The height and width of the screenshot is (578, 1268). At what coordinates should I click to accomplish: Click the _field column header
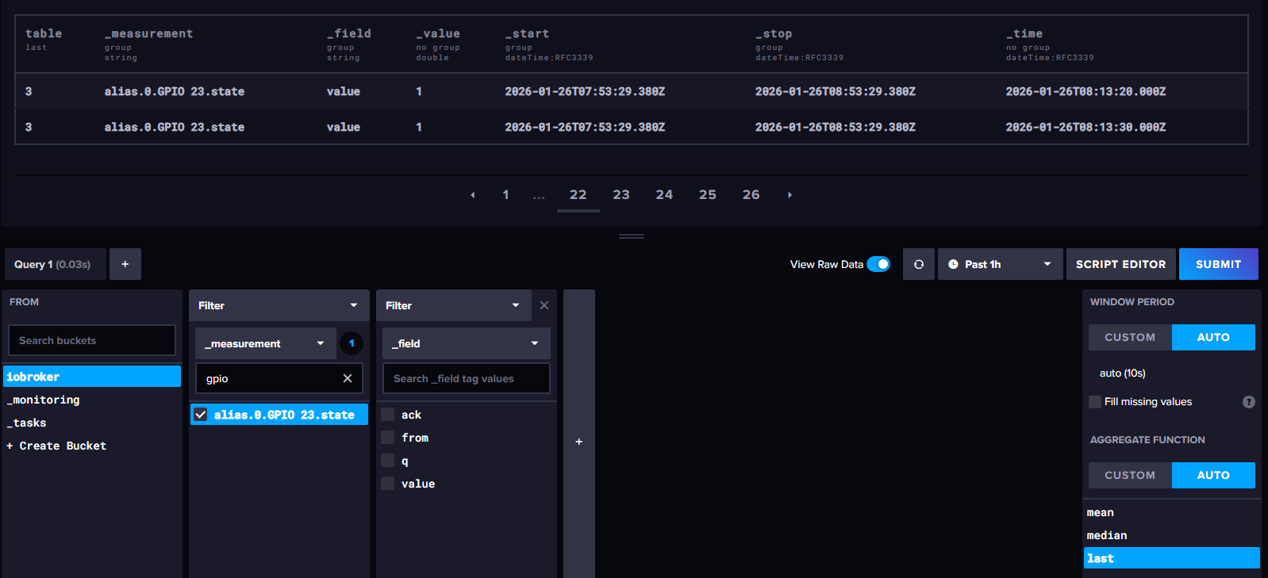[x=349, y=33]
